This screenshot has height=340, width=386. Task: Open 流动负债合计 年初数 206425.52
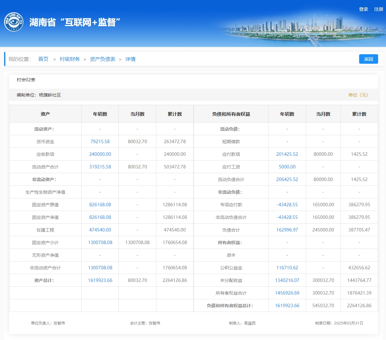pyautogui.click(x=287, y=179)
